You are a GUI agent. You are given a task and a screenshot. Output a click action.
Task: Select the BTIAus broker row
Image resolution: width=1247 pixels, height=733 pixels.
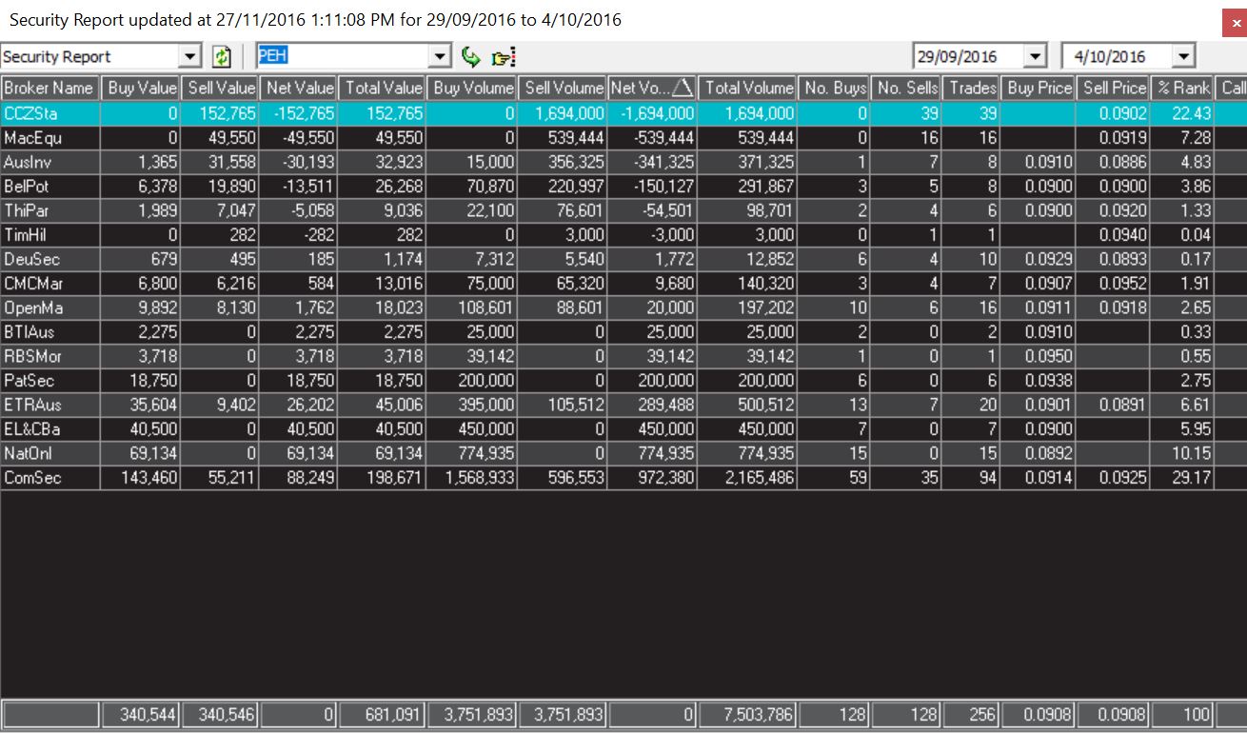click(623, 331)
